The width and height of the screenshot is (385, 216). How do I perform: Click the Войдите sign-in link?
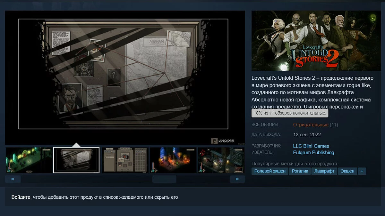(21, 197)
